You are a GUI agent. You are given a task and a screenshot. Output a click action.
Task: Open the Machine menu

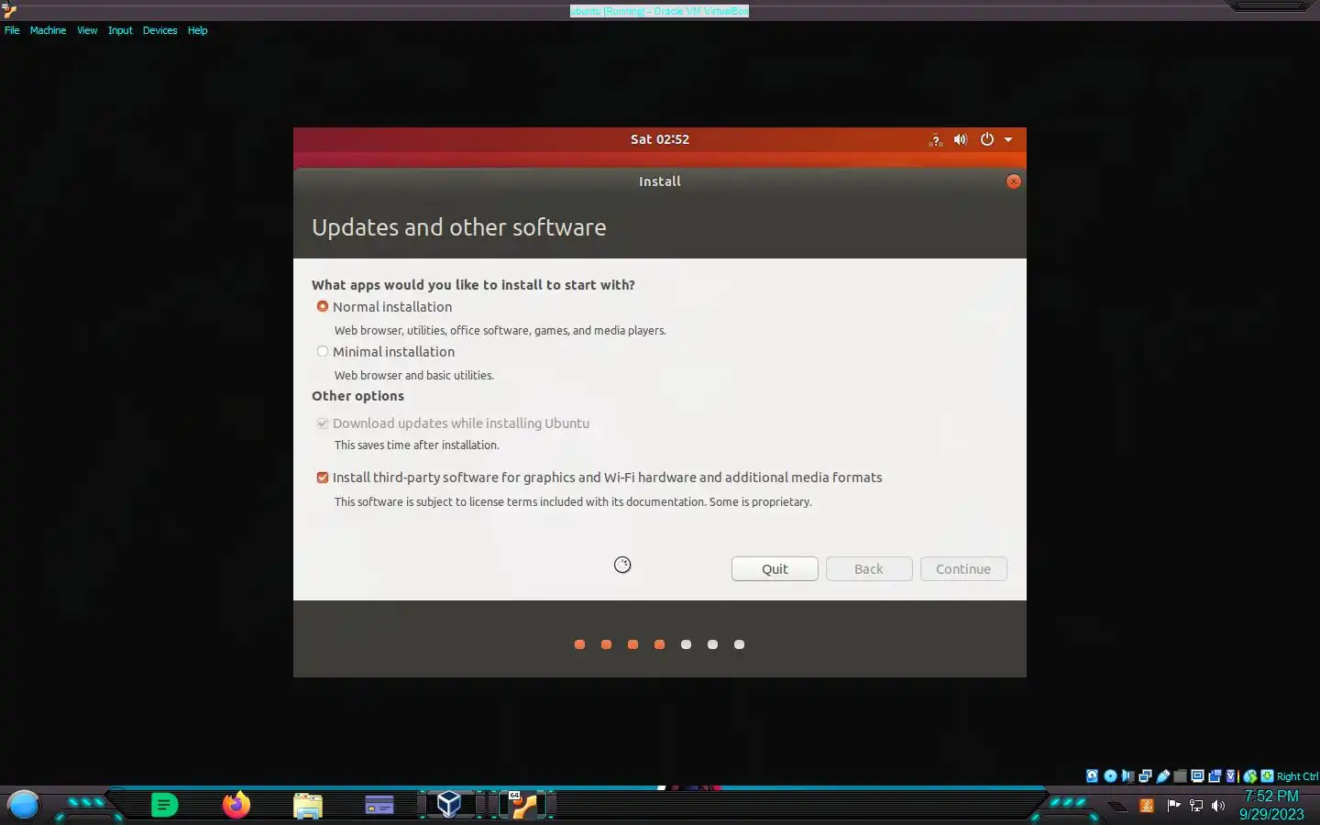click(x=48, y=30)
